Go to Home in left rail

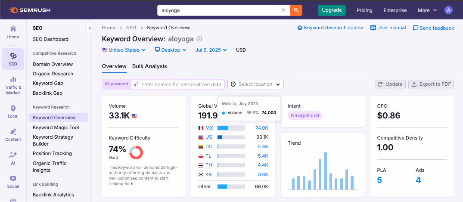tap(13, 32)
